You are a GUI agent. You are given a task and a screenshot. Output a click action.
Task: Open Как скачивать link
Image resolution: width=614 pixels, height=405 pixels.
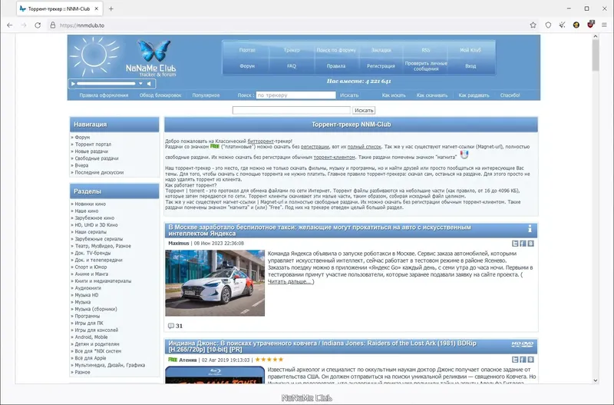[432, 95]
